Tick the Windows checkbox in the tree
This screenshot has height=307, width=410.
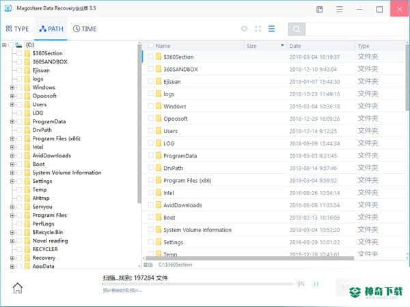pos(19,87)
